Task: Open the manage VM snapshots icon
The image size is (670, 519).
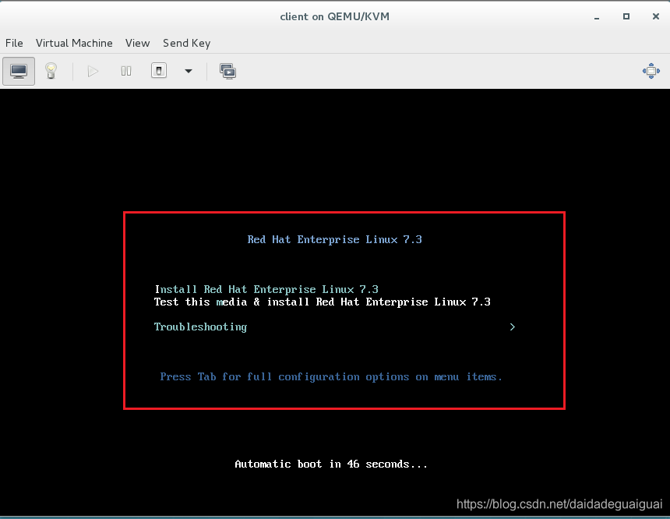Action: [227, 72]
